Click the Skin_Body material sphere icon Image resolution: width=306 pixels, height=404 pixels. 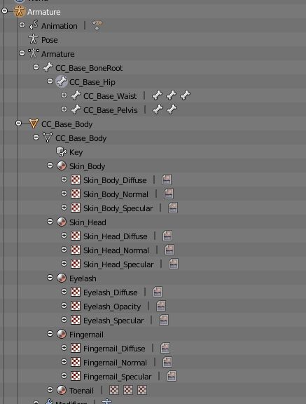(62, 166)
